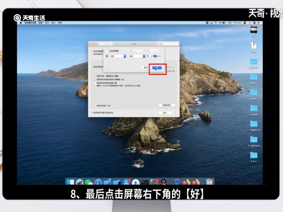Open the help button beside 定时…
The width and height of the screenshot is (283, 212).
[x=175, y=112]
